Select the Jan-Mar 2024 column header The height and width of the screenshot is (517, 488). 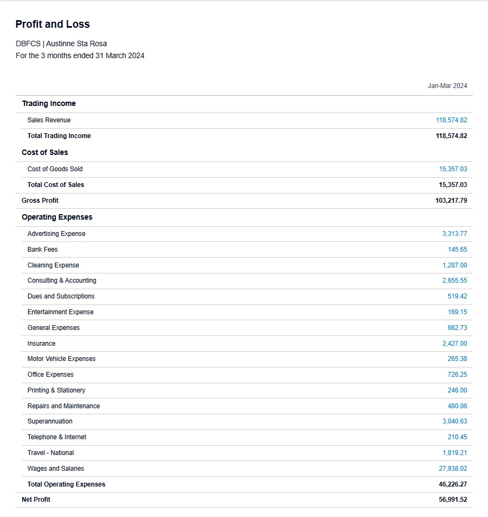click(x=447, y=86)
